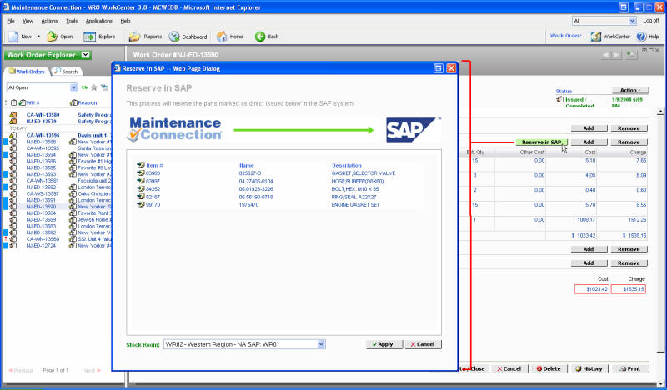Viewport: 667px width, 390px height.
Task: Click the Reserve in SAP green button
Action: 541,142
